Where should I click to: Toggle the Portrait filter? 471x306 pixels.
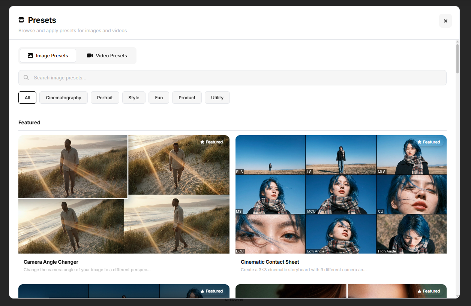coord(105,97)
